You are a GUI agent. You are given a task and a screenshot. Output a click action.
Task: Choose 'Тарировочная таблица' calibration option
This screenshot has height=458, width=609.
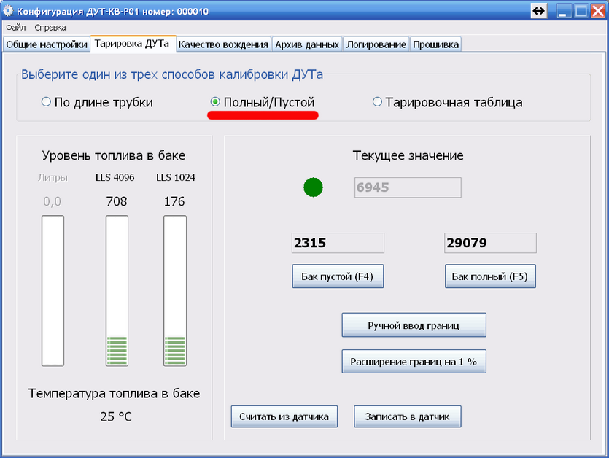(447, 103)
